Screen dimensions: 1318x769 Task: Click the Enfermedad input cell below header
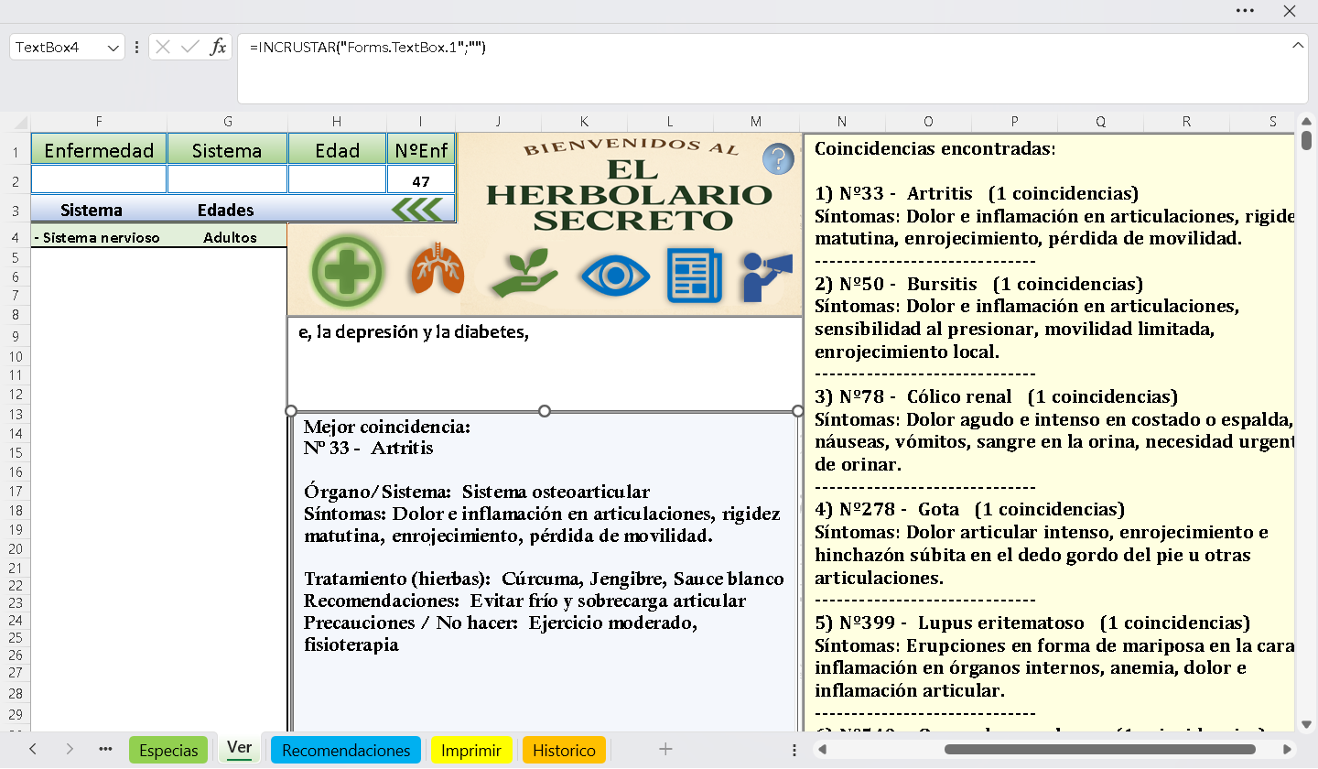pyautogui.click(x=99, y=180)
